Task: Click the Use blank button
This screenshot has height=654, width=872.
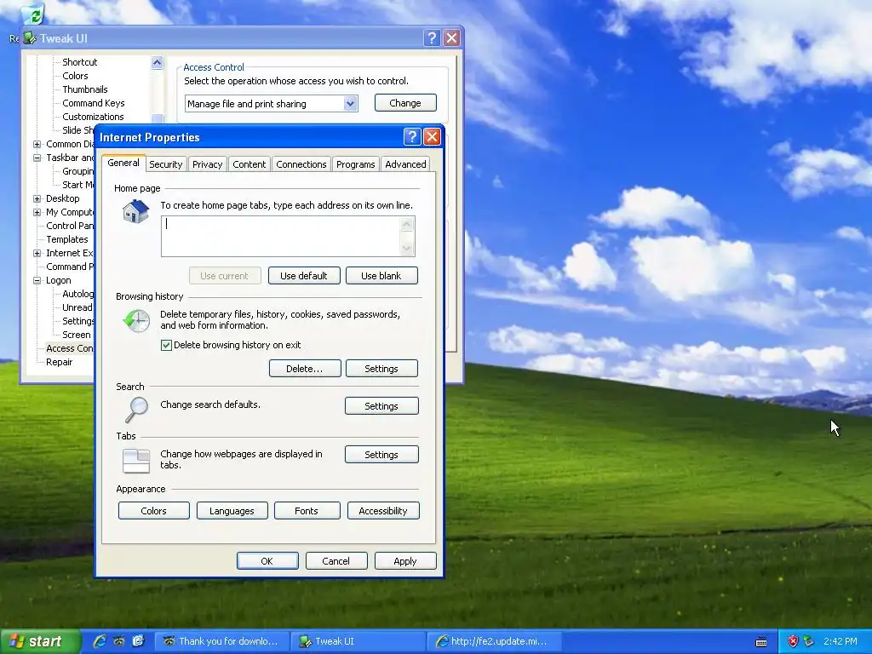Action: point(381,276)
